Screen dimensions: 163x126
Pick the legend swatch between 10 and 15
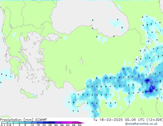pos(34,123)
